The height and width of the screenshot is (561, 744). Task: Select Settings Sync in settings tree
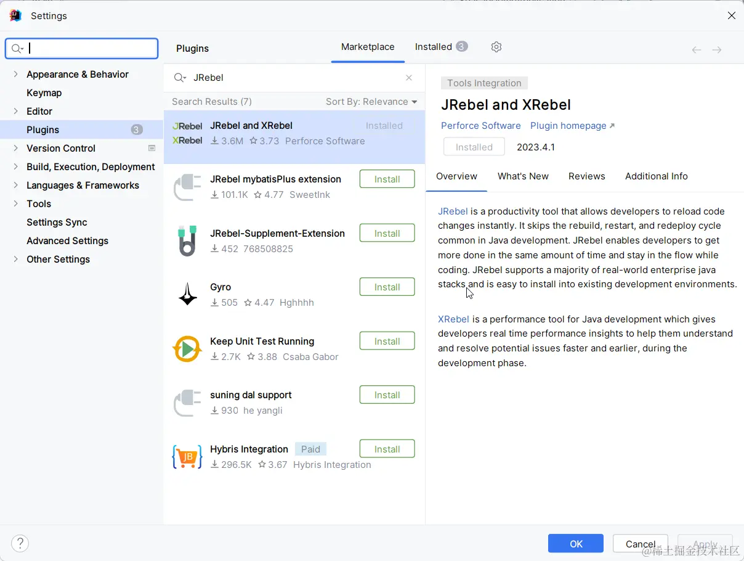pos(57,222)
